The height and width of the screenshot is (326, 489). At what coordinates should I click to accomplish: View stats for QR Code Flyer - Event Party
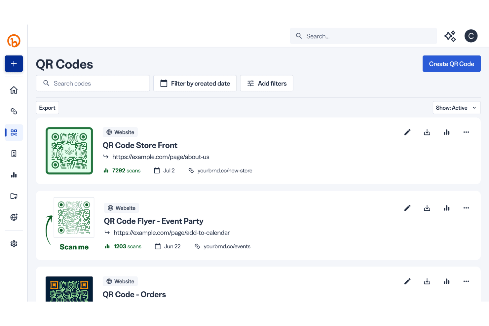447,208
